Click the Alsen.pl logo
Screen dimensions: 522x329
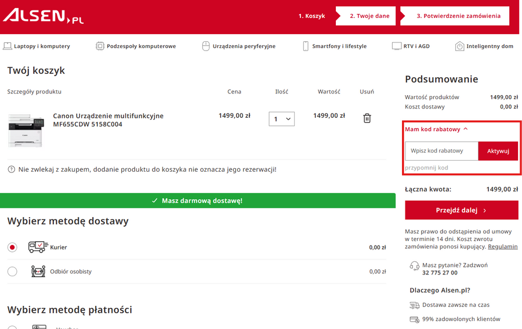click(x=43, y=16)
